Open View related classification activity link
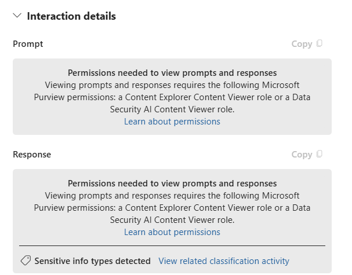Viewport: 352px width, 275px height. 224,261
